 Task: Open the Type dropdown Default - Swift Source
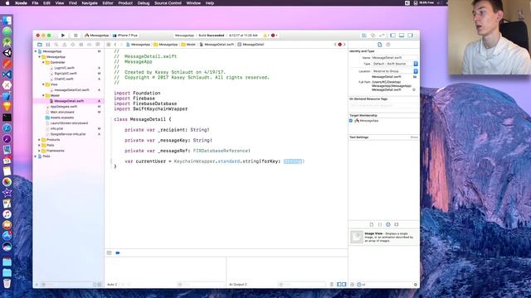tap(395, 64)
